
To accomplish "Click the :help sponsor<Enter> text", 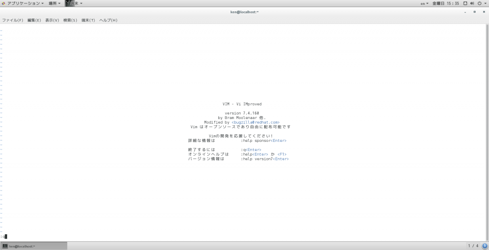I will tap(264, 140).
